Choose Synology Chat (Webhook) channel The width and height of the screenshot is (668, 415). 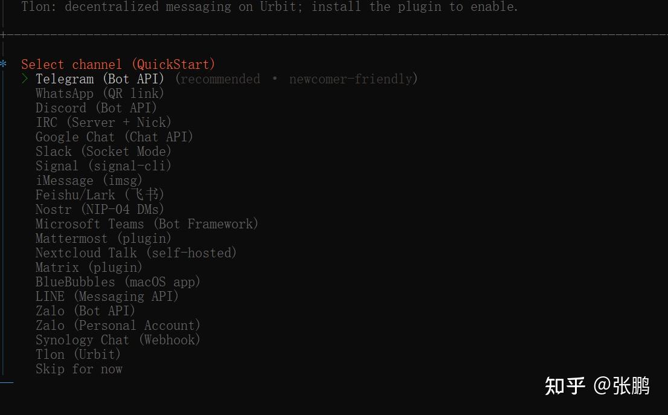[118, 340]
